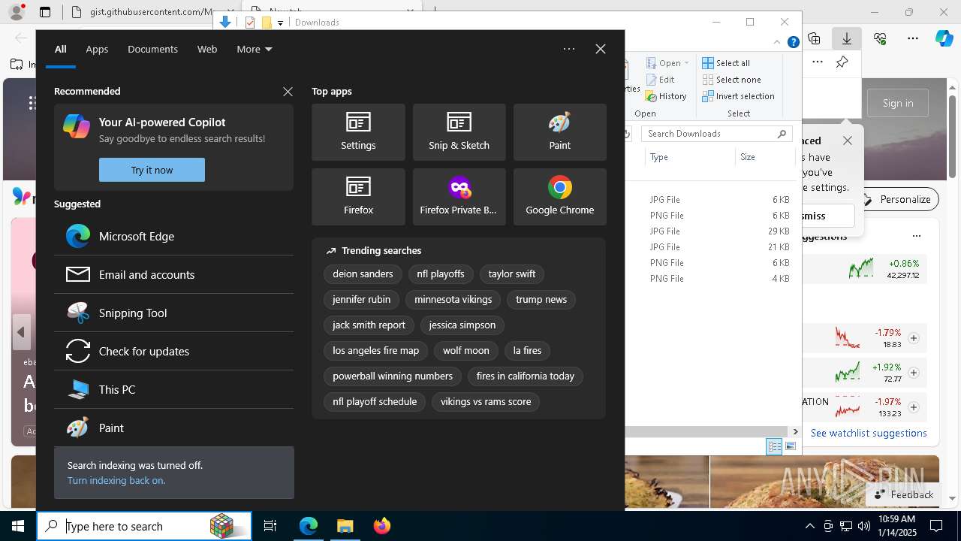Screen dimensions: 961x541
Task: Open notification center in taskbar
Action: pyautogui.click(x=936, y=526)
